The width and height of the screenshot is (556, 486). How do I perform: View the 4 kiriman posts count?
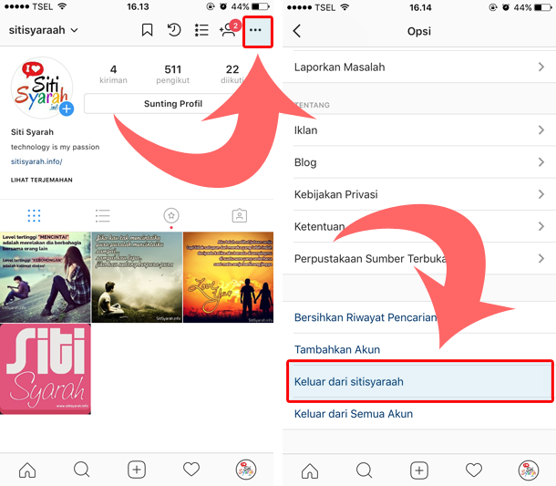(x=113, y=74)
